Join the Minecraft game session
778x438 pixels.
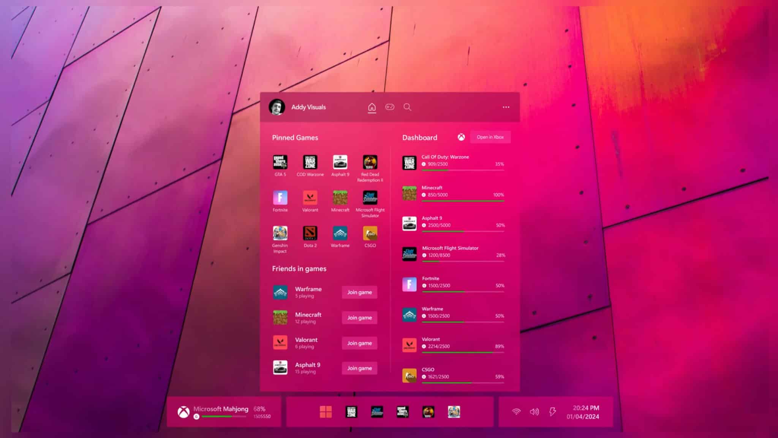(359, 317)
